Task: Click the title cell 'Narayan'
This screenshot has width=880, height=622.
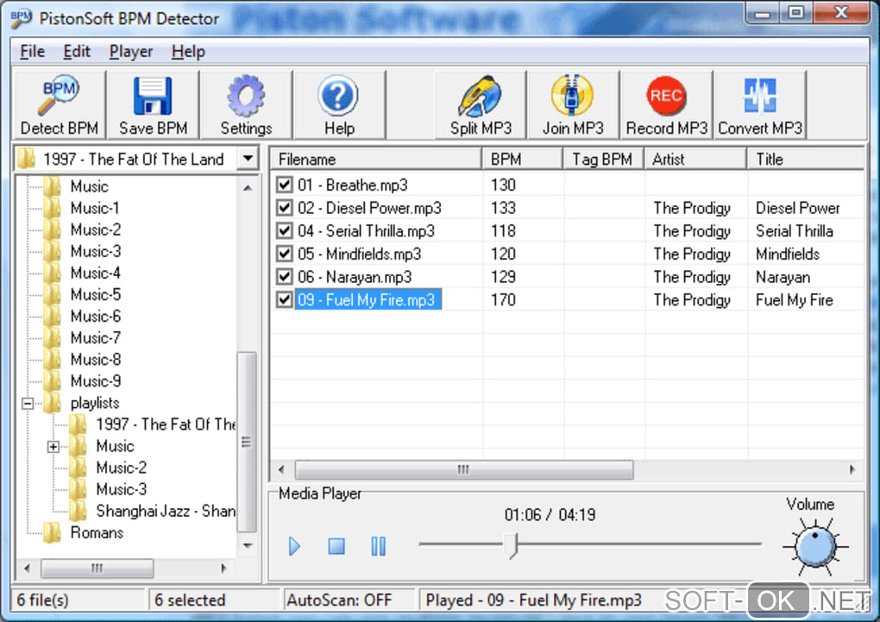Action: pos(783,277)
